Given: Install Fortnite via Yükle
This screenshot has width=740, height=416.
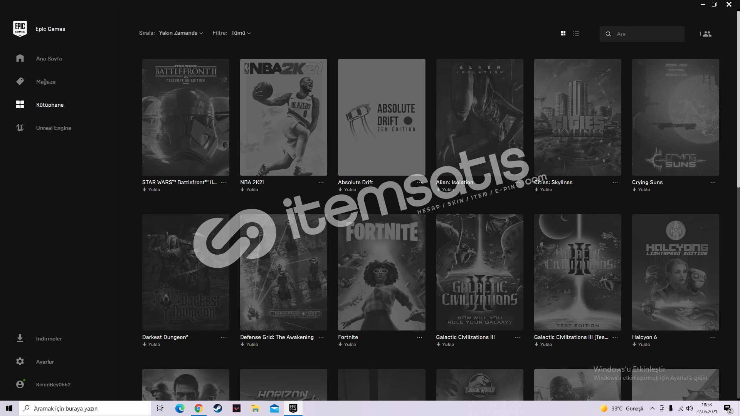Looking at the screenshot, I should coord(347,344).
